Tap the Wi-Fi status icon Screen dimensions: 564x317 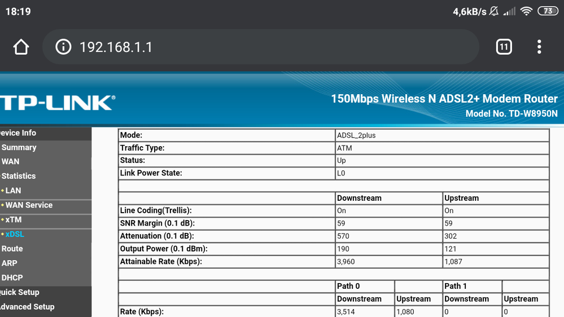[526, 11]
